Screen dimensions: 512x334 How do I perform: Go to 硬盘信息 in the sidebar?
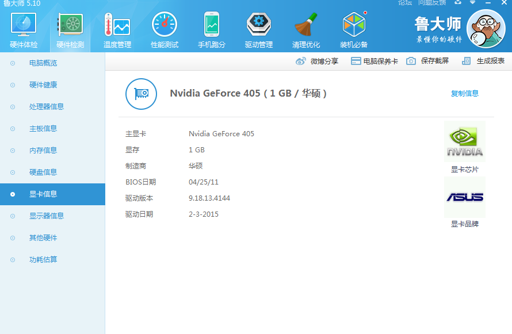pyautogui.click(x=43, y=172)
